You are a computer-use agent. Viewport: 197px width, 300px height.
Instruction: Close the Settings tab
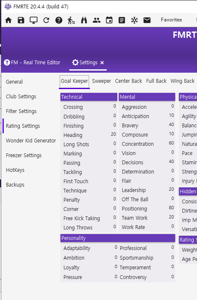[102, 63]
